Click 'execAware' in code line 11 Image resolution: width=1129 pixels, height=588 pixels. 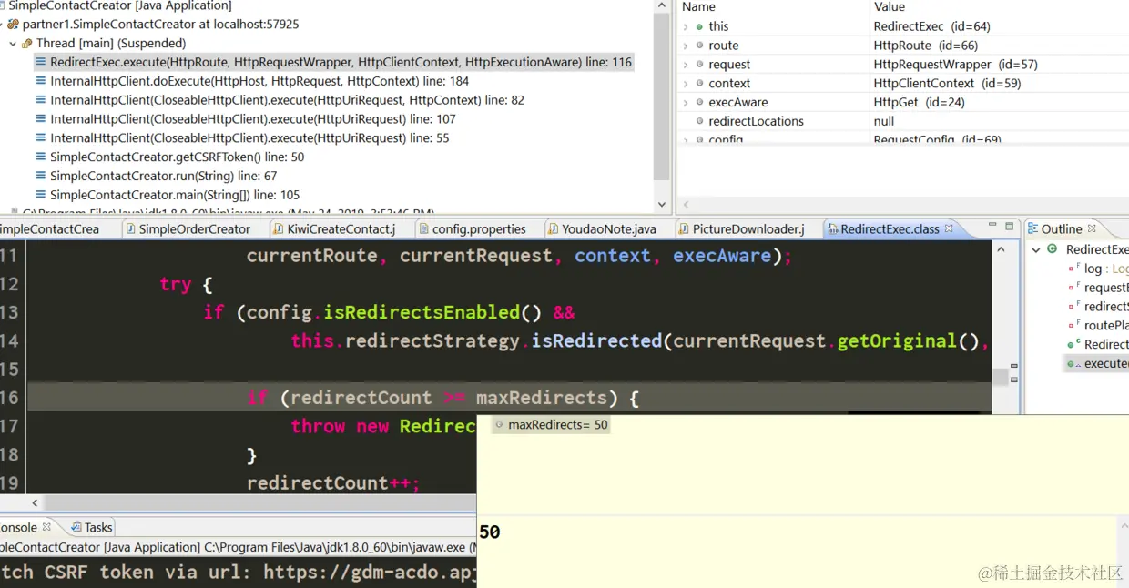tap(722, 256)
